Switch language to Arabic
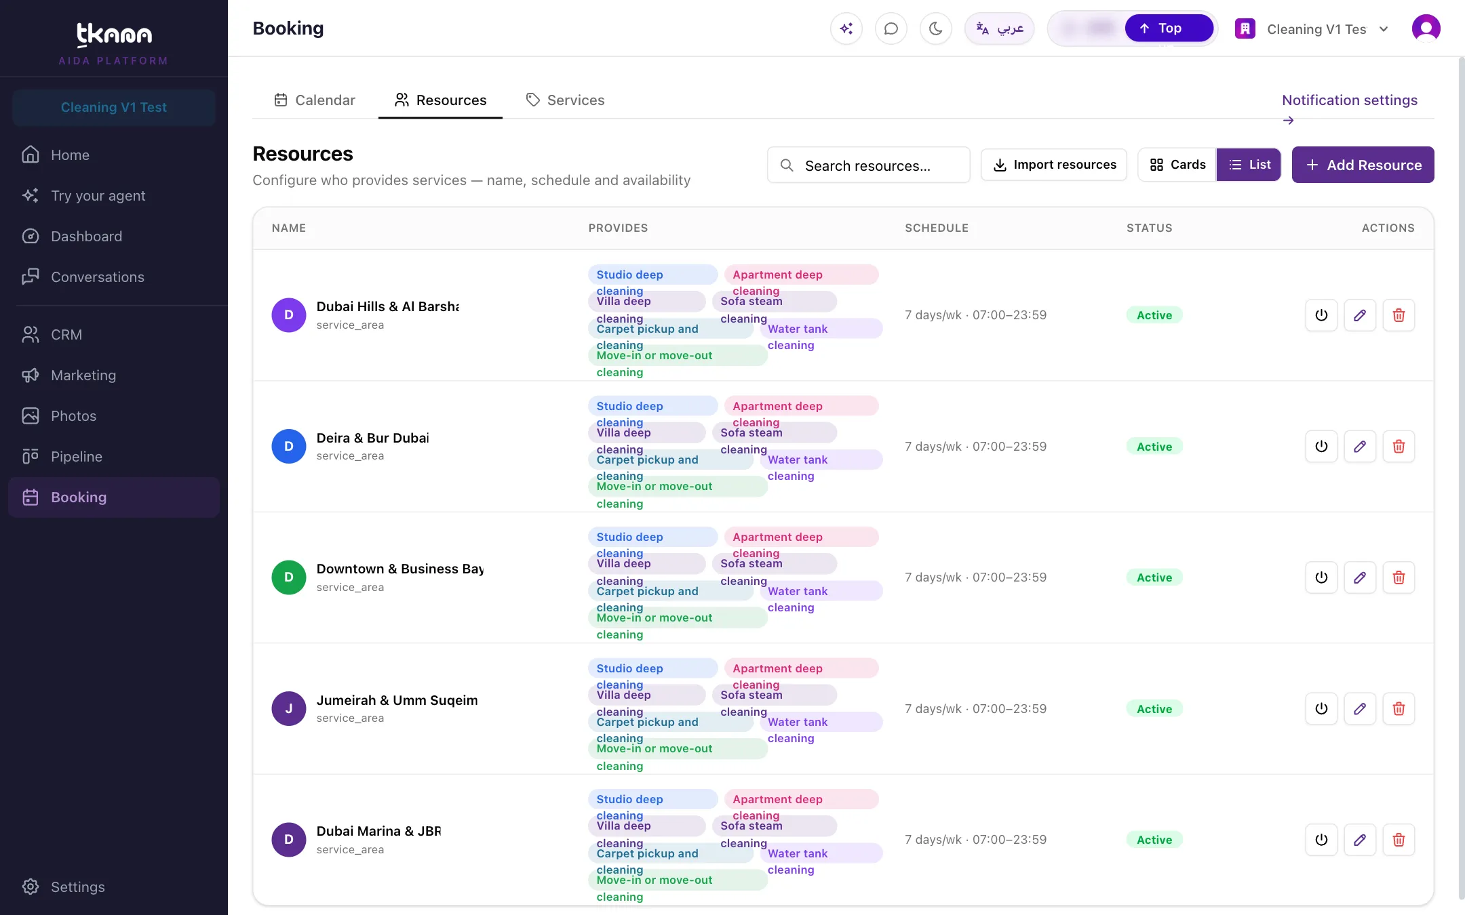 [x=999, y=28]
